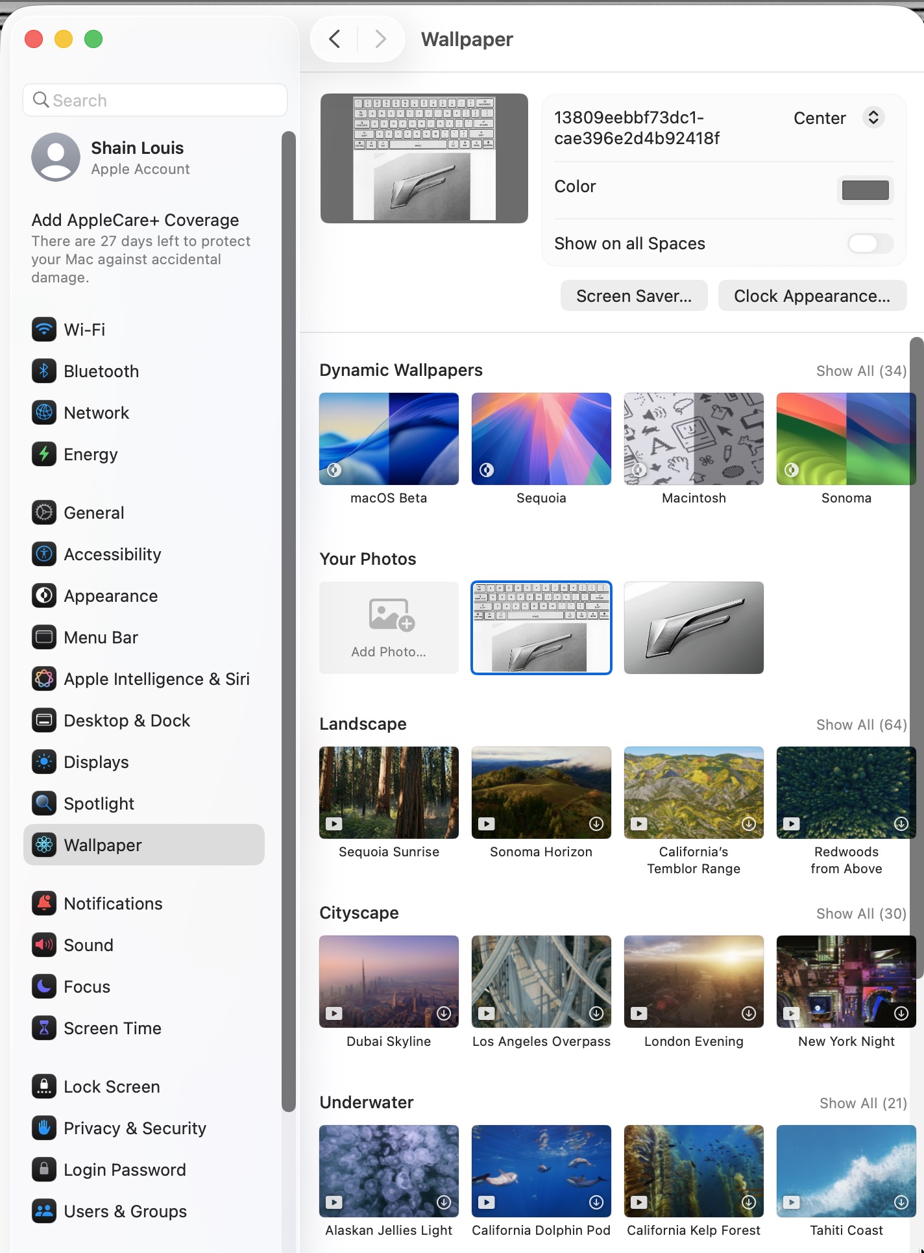The image size is (924, 1253).
Task: Select General in the sidebar
Action: 144,512
